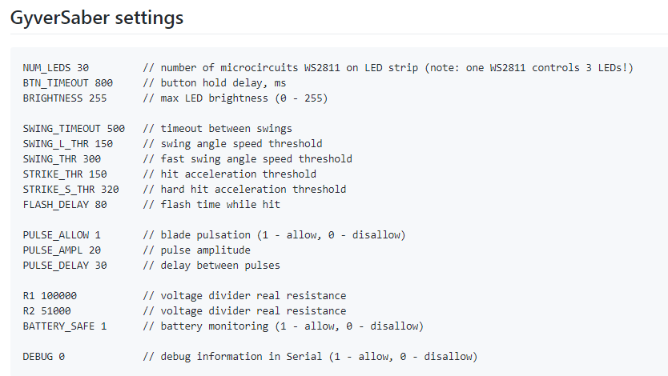The height and width of the screenshot is (376, 668).
Task: Click the BATTERY_SAFE 1 setting
Action: [x=65, y=326]
